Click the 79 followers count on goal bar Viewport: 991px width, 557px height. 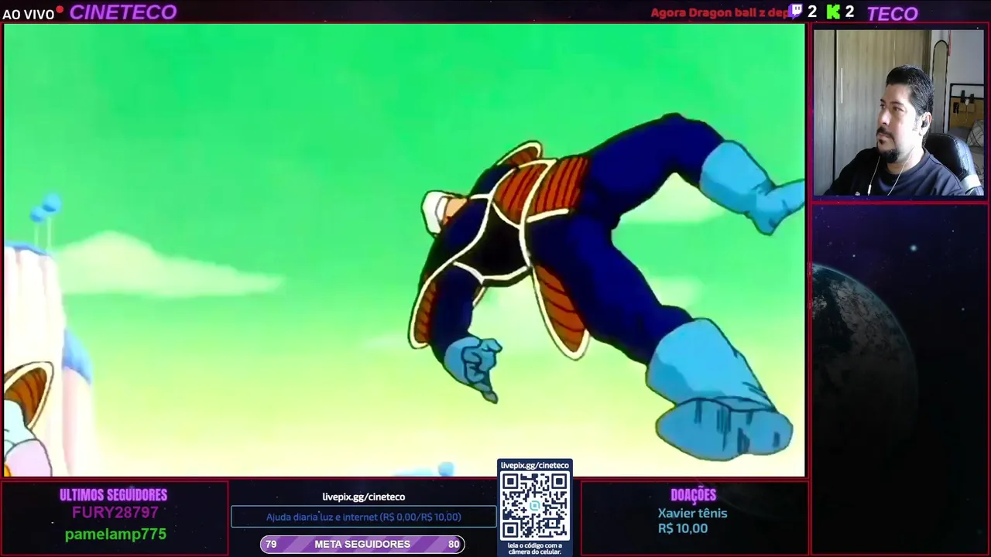coord(271,545)
